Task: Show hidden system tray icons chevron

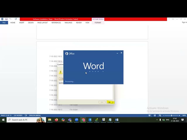Action: (157, 120)
